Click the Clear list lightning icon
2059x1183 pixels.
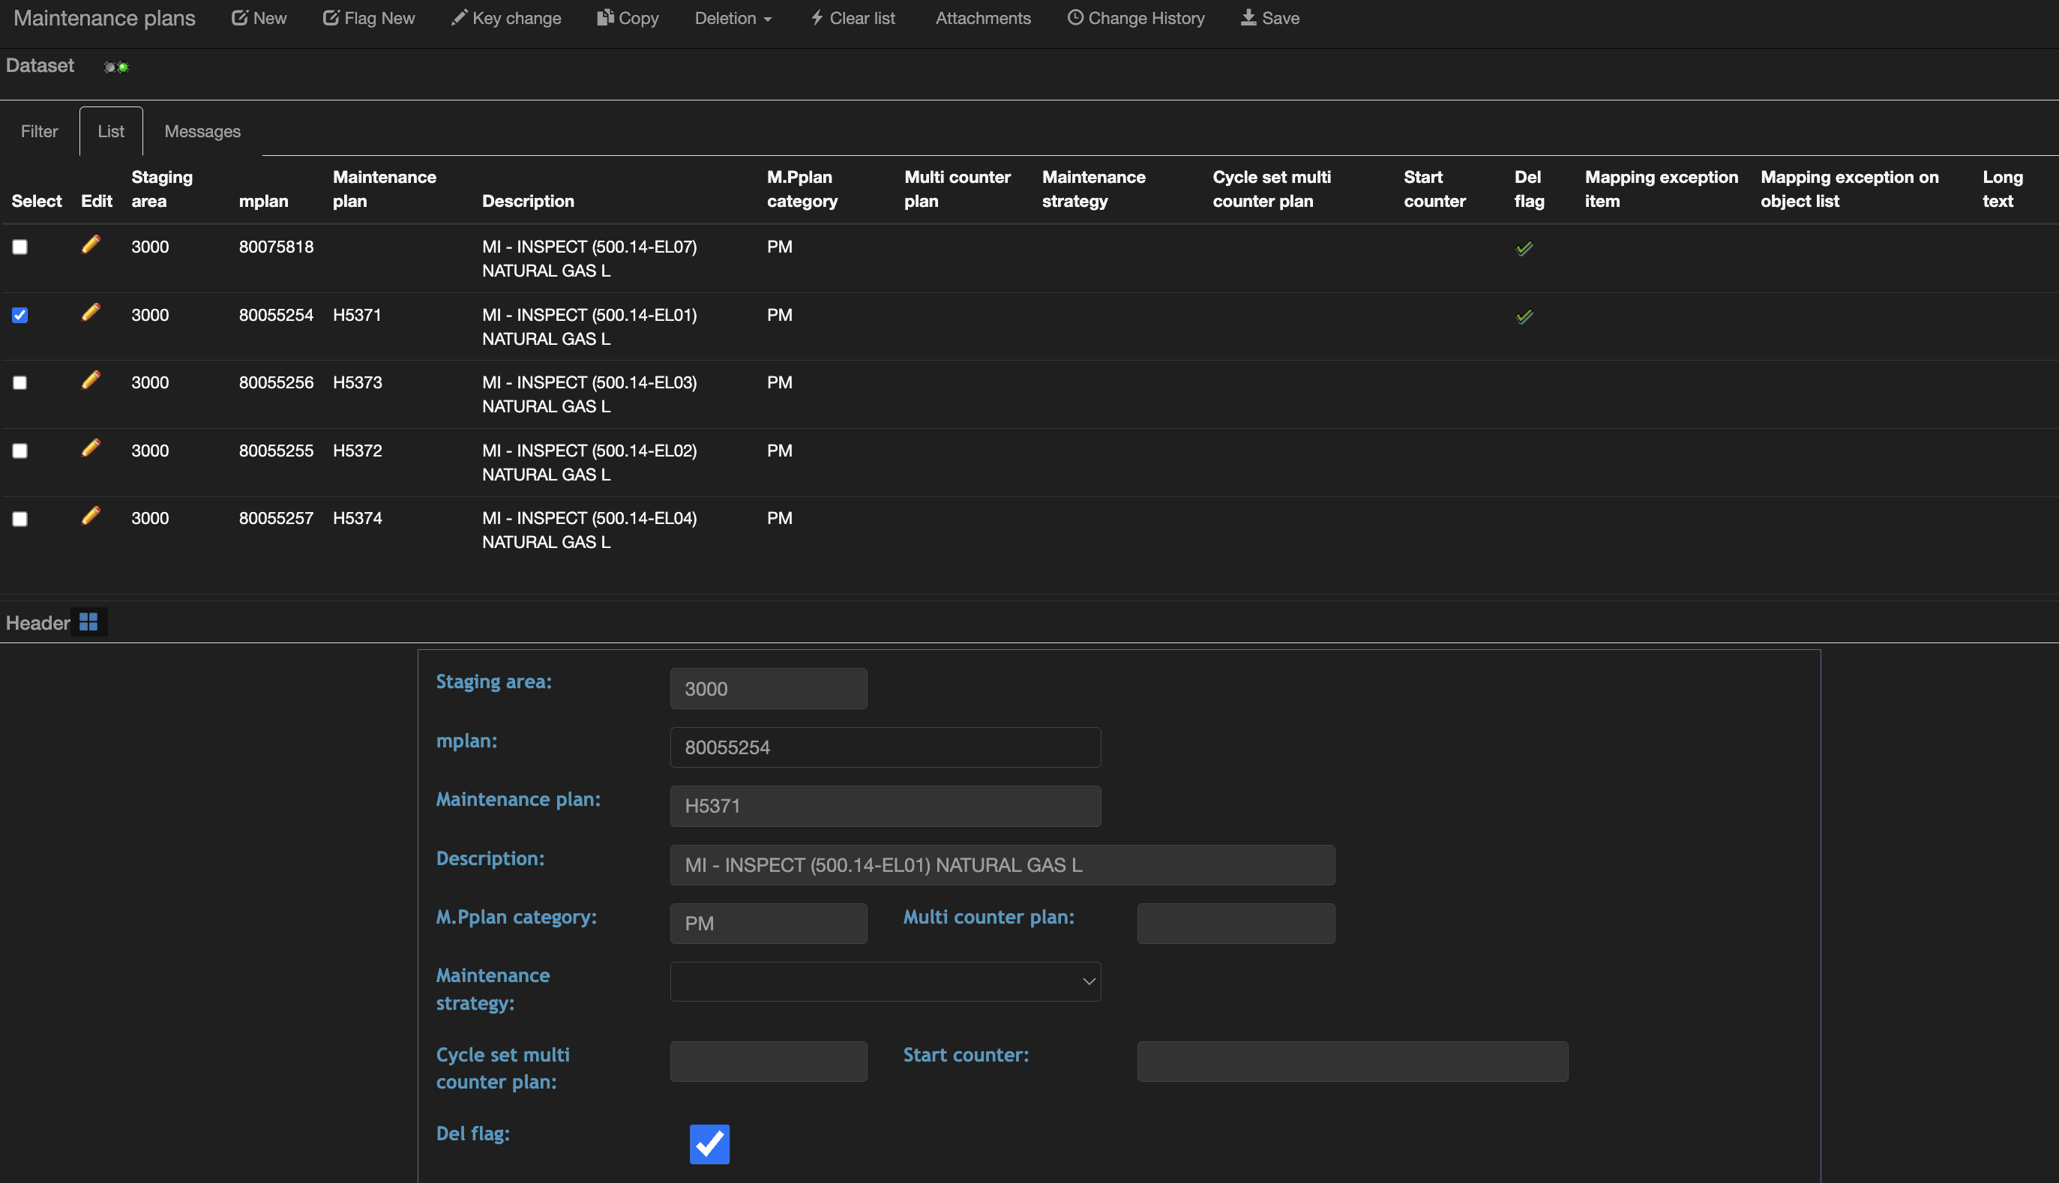(816, 17)
